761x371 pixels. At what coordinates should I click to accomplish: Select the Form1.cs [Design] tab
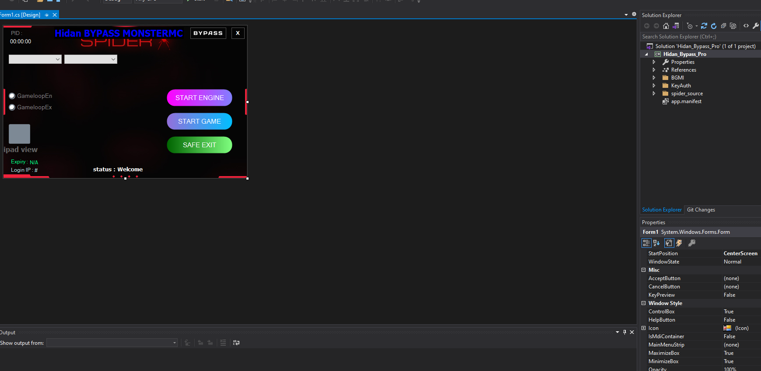click(20, 15)
